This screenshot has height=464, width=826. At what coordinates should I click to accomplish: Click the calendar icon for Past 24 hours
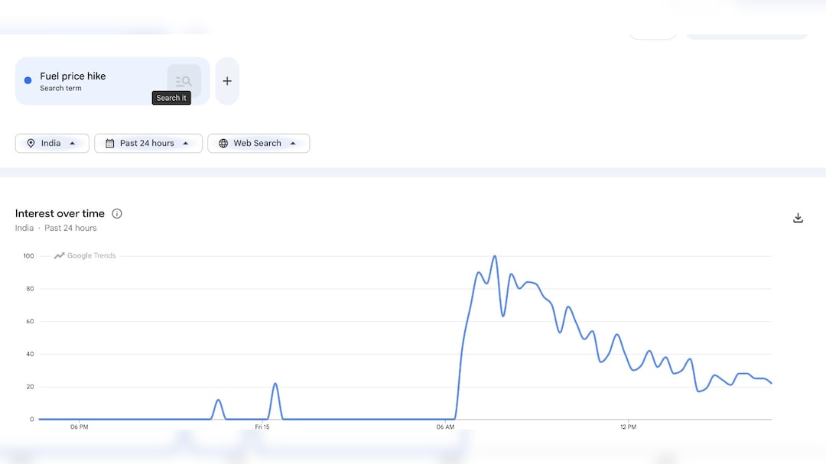(109, 143)
